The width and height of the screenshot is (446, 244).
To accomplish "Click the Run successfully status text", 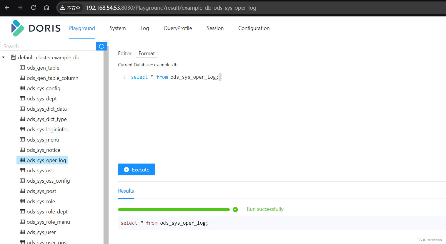I will [265, 209].
